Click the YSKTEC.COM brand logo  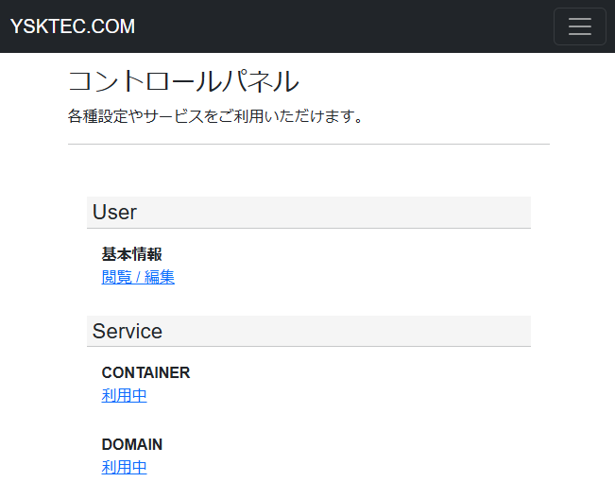coord(73,26)
